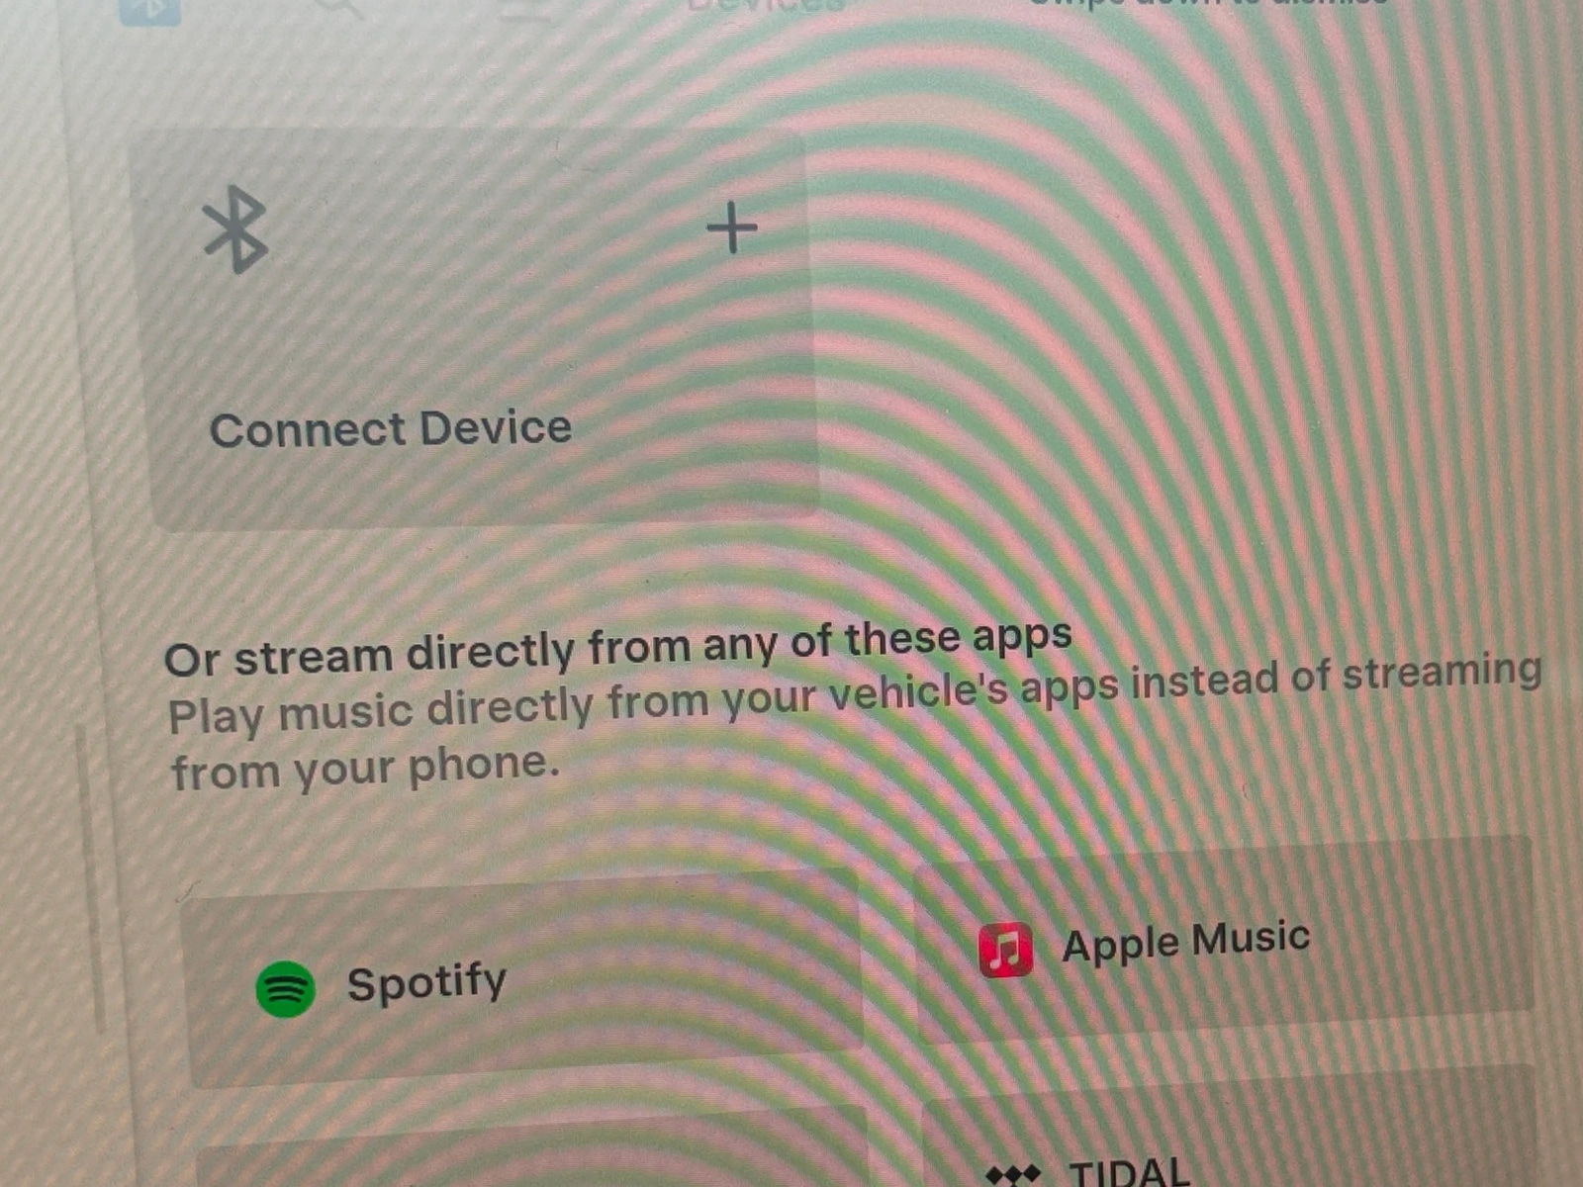Tap the plus icon to add device
The height and width of the screenshot is (1187, 1583).
click(x=732, y=228)
